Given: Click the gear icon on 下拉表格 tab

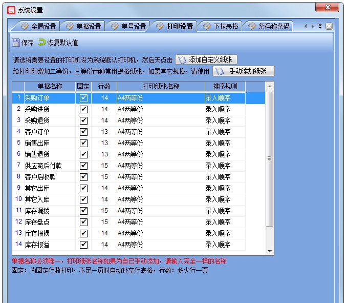Looking at the screenshot, I should click(x=207, y=26).
